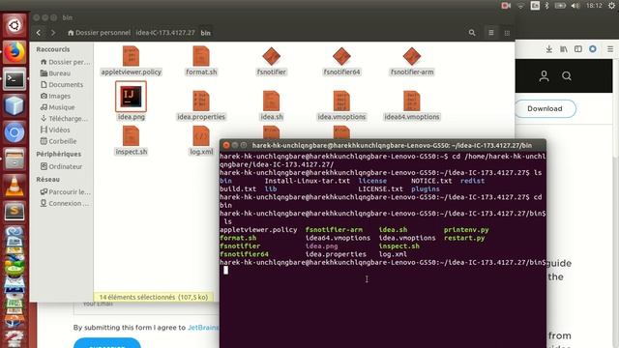This screenshot has width=619, height=348.
Task: Click the Download button on the web page
Action: (545, 108)
